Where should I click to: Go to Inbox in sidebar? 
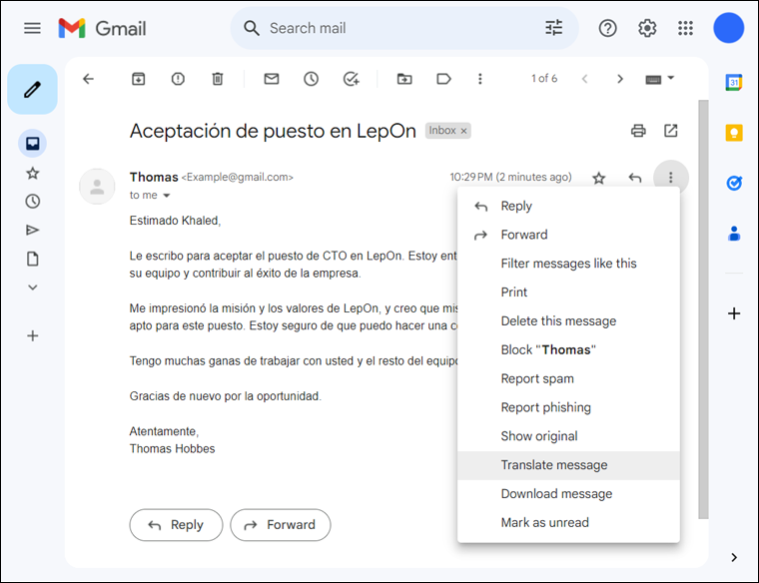[x=32, y=143]
